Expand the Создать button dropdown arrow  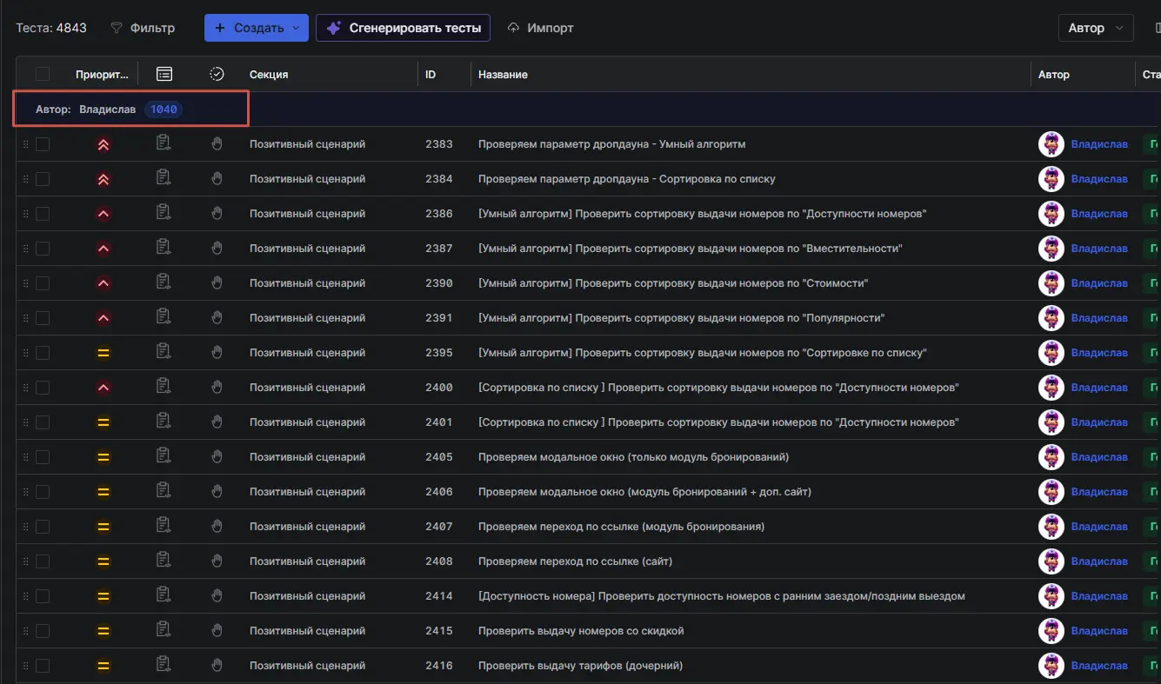click(296, 28)
